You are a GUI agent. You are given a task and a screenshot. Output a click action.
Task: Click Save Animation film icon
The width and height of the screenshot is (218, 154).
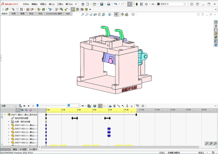point(89,106)
